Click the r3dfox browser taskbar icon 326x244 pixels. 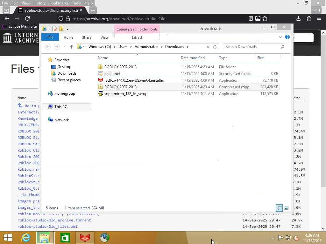(x=85, y=238)
